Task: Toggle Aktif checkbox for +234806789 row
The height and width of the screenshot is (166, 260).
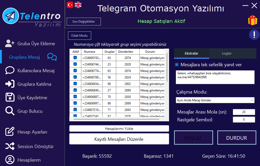Action: point(75,77)
